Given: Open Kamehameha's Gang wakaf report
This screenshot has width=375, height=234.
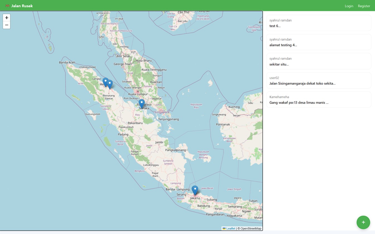Looking at the screenshot, I should 319,100.
